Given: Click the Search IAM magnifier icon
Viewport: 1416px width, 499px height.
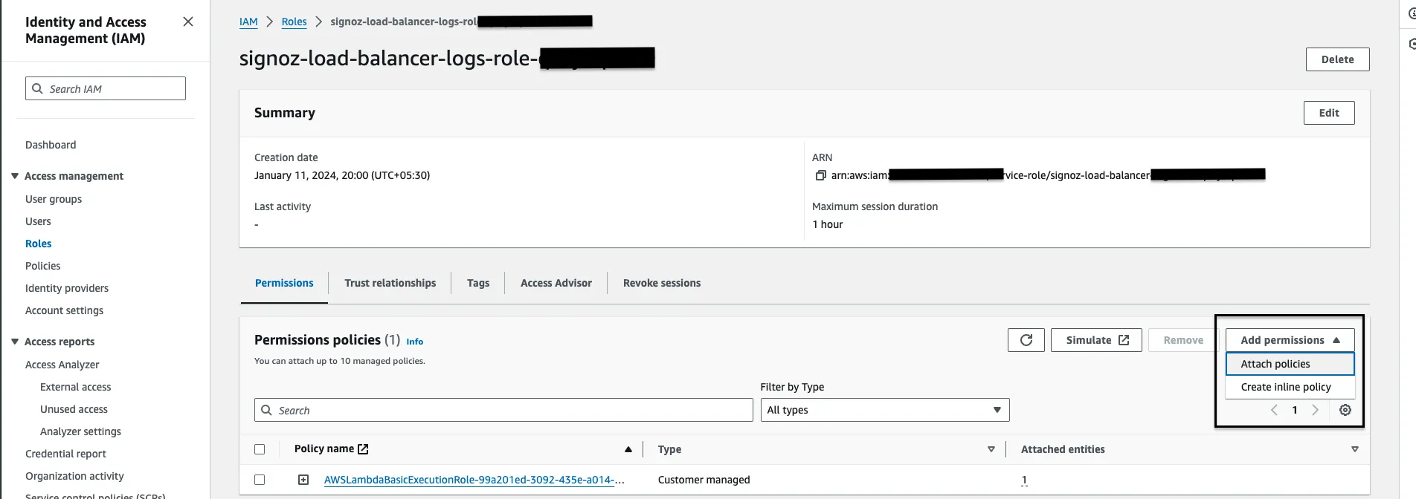Looking at the screenshot, I should tap(37, 88).
